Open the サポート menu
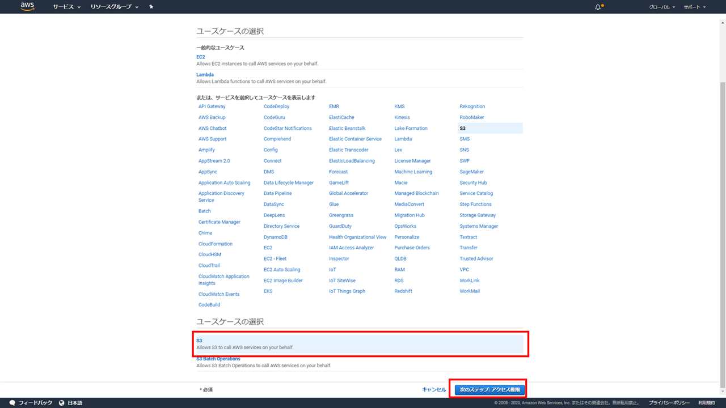The height and width of the screenshot is (408, 726). (694, 7)
